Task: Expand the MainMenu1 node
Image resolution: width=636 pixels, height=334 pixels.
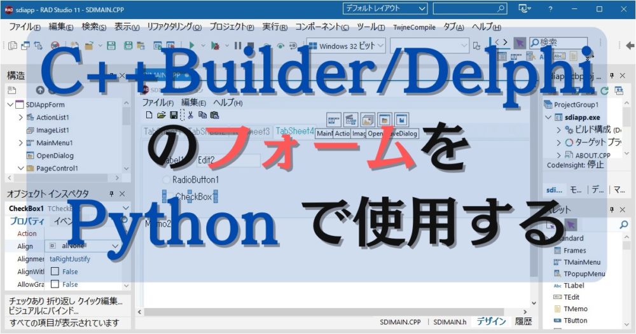Action: 21,143
